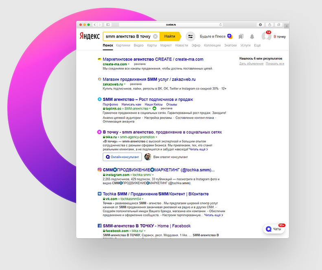Open SMM-агентство В ТОЧКУ Facebook result

147,226
